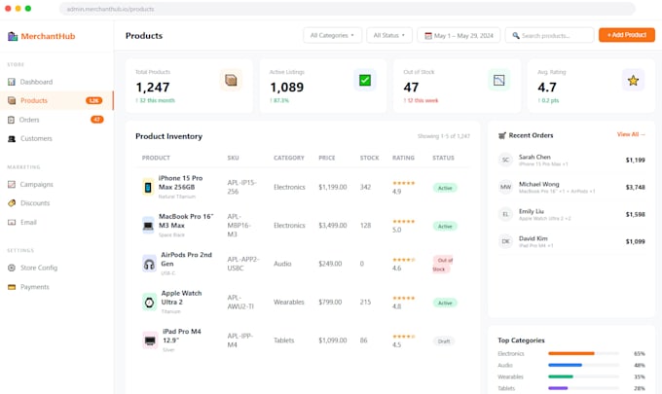Click the Audio category progress bar

583,365
